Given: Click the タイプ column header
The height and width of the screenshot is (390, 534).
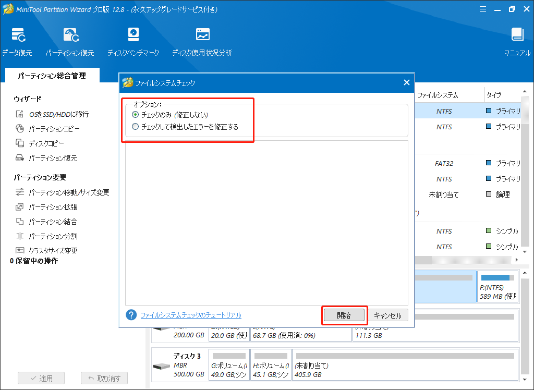Looking at the screenshot, I should pos(494,95).
